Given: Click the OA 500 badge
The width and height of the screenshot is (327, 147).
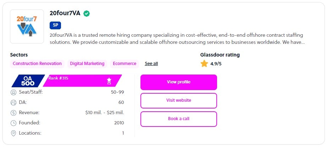Looking at the screenshot, I should [x=28, y=81].
